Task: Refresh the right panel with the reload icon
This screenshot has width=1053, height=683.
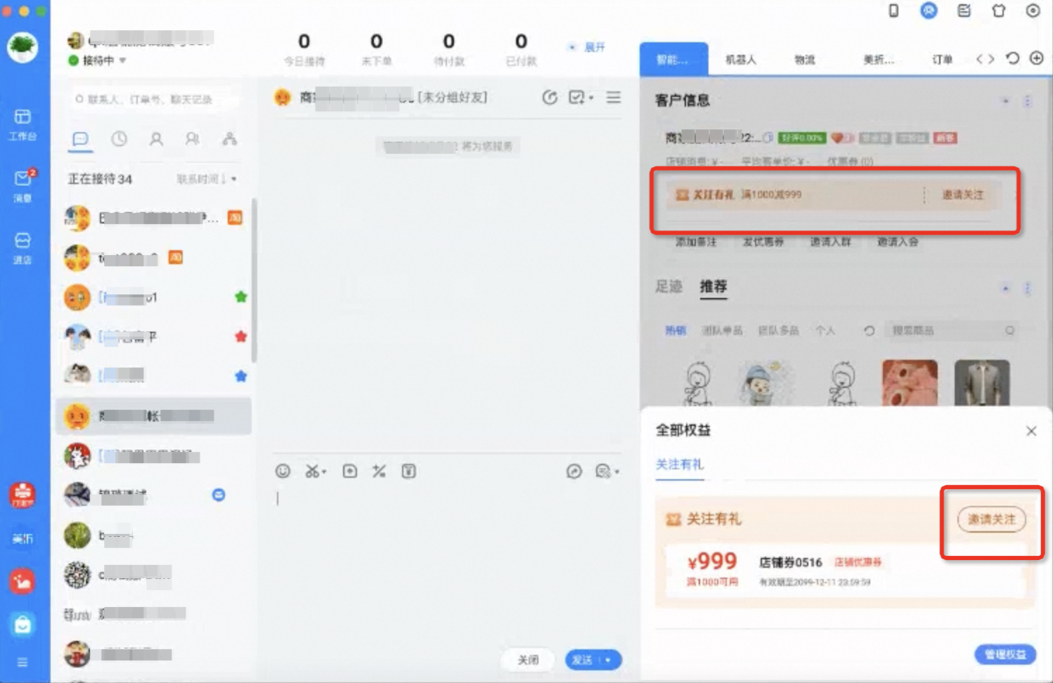Action: 1012,58
